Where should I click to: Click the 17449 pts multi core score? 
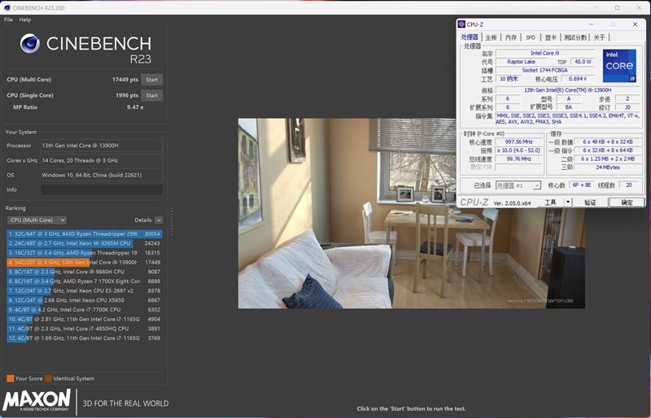coord(125,80)
